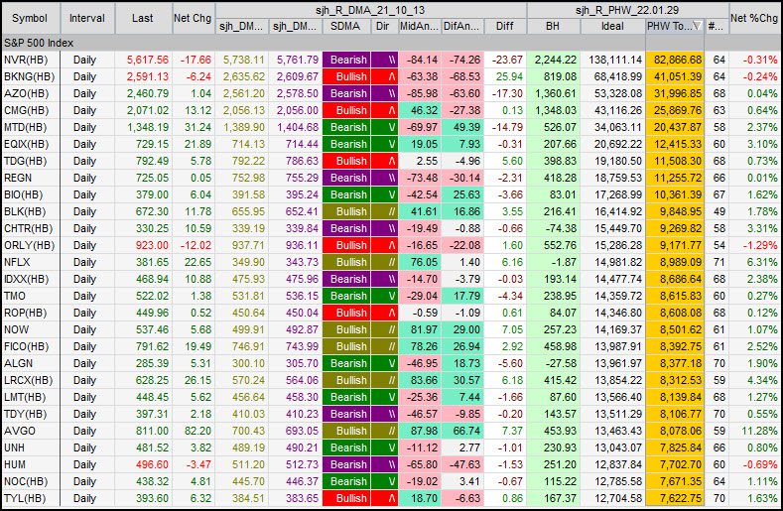Click the sjh_R_PHW_22.01.29 group header
The height and width of the screenshot is (511, 783).
click(x=628, y=11)
